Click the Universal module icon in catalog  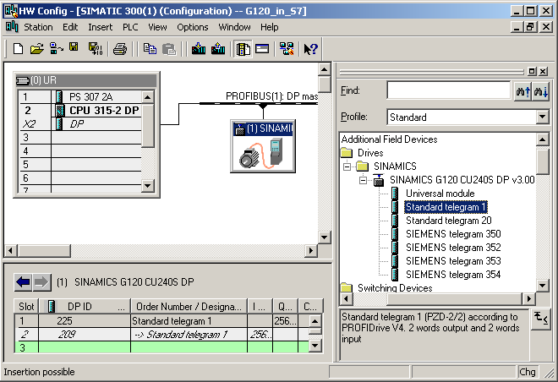pyautogui.click(x=394, y=194)
